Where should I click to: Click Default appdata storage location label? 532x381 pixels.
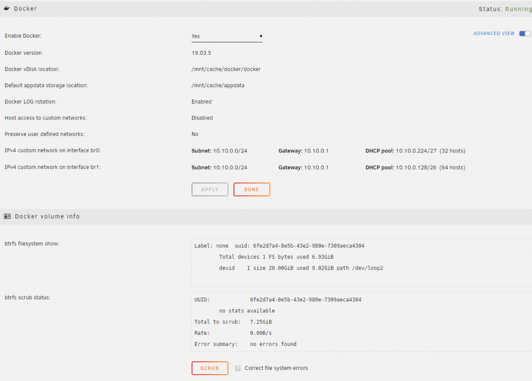pos(46,86)
